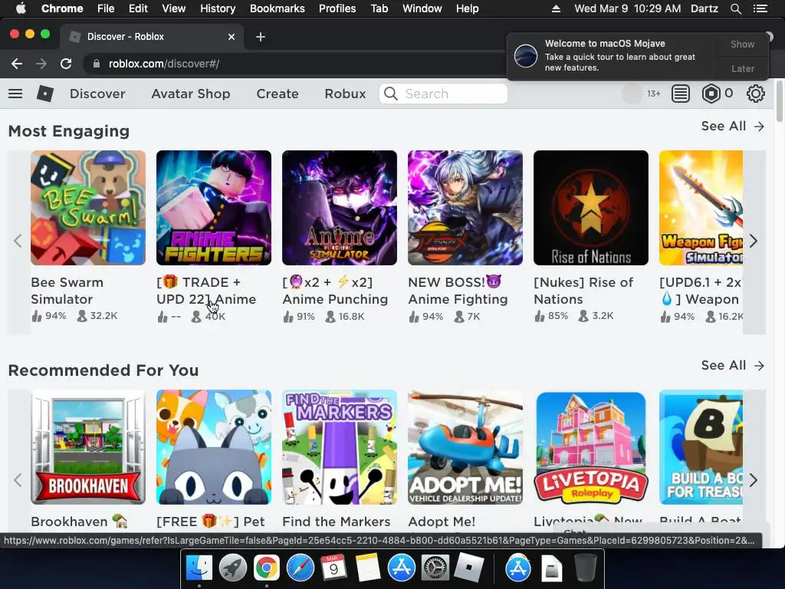Open the Window menu
This screenshot has height=589, width=785.
422,8
